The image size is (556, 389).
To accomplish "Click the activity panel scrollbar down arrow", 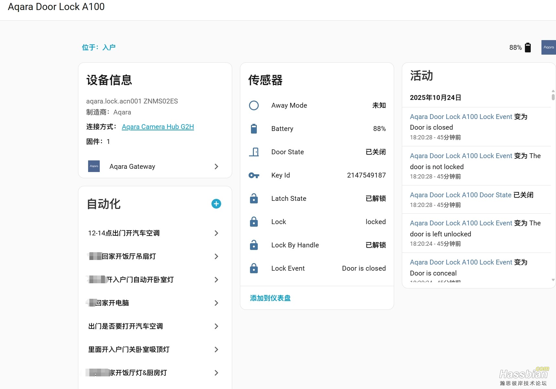I will click(553, 280).
